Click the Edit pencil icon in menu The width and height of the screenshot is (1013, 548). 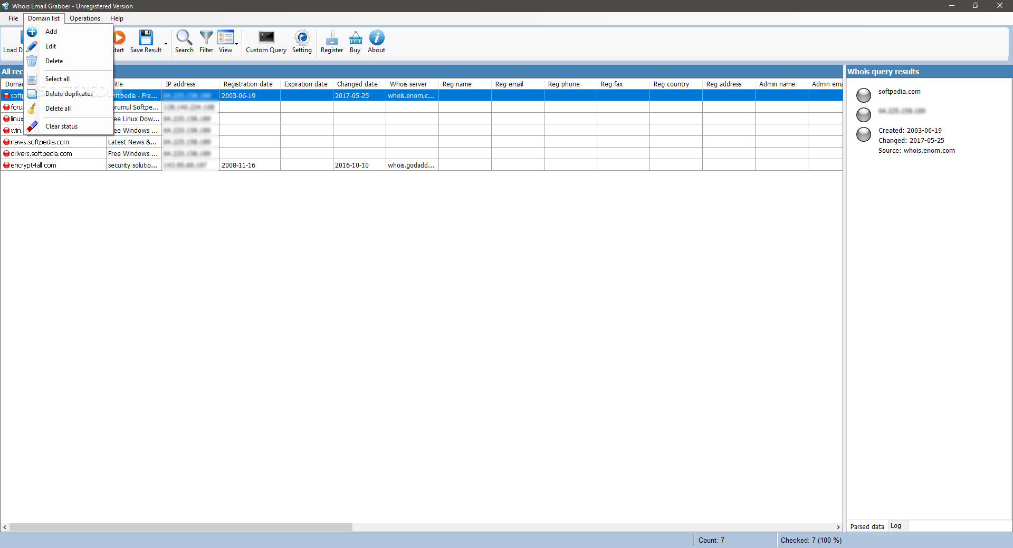[x=32, y=46]
